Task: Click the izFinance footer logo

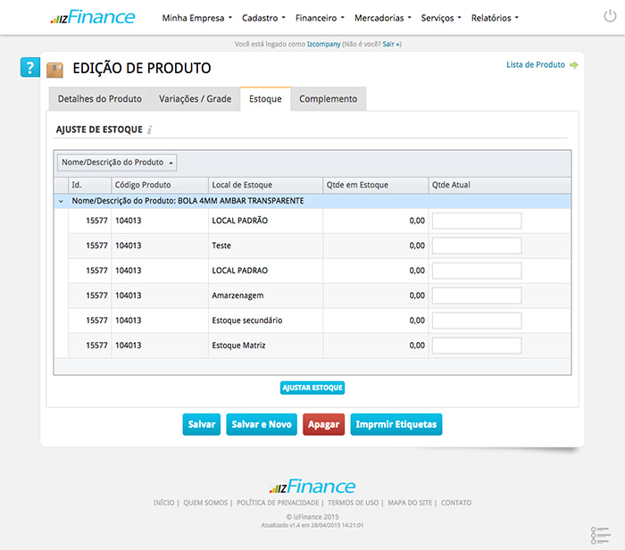Action: click(x=312, y=487)
